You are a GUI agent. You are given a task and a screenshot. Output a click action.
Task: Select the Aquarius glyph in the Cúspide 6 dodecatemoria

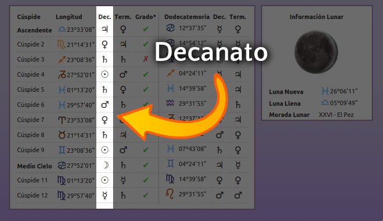point(170,104)
